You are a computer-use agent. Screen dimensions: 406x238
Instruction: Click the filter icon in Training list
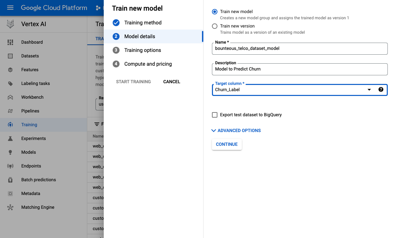tap(97, 124)
